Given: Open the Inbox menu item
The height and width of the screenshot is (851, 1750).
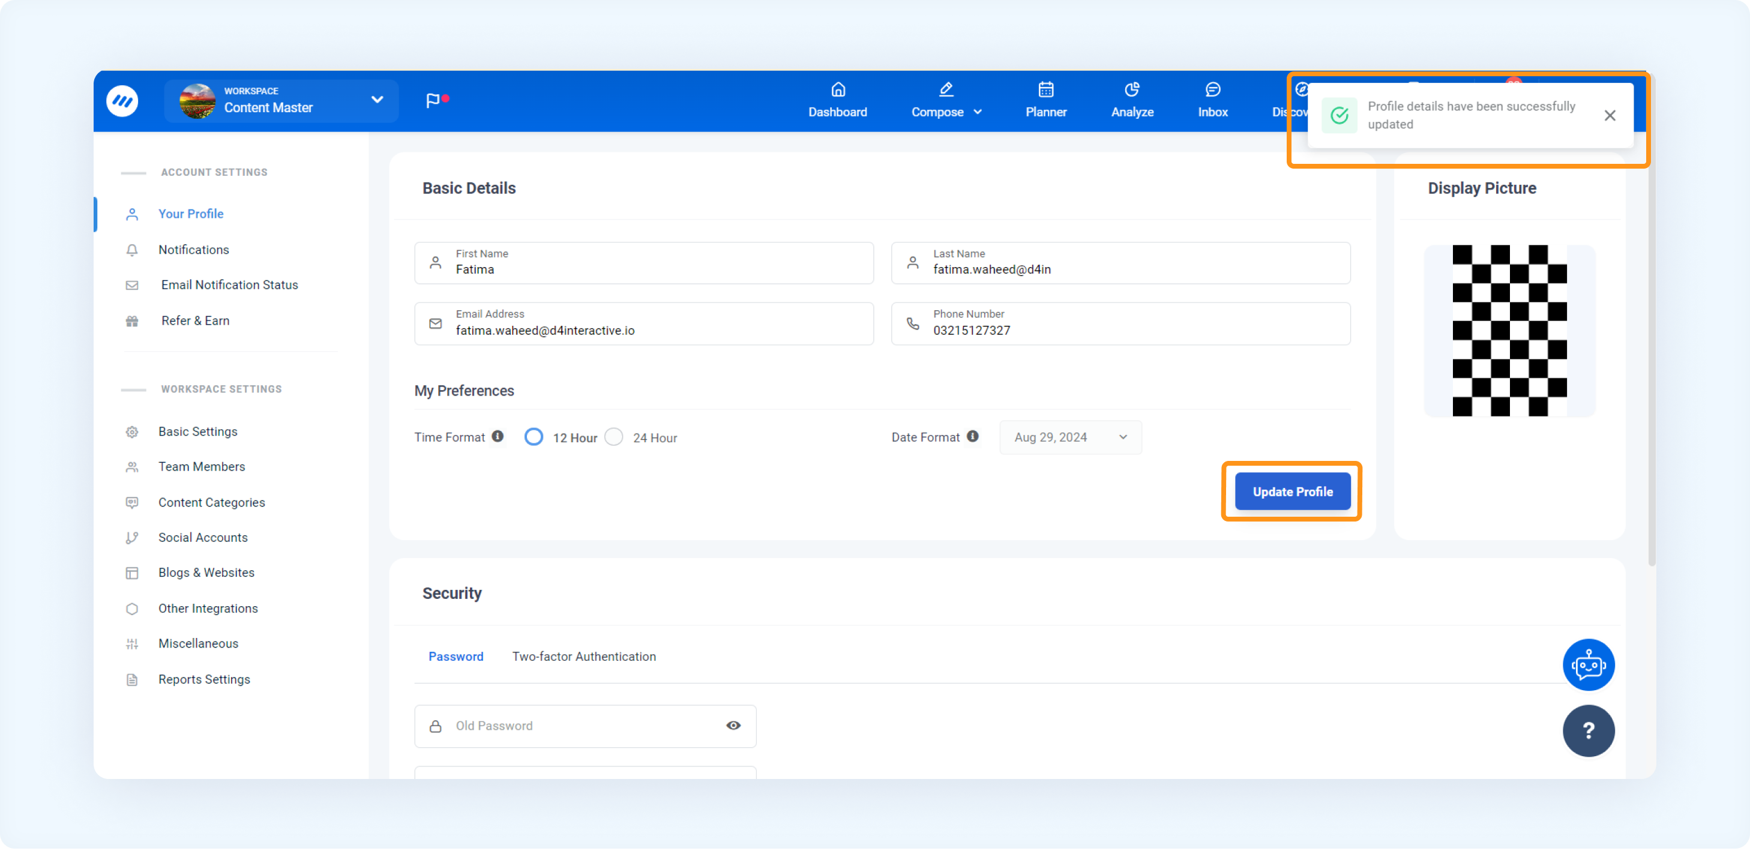Looking at the screenshot, I should click(1213, 100).
